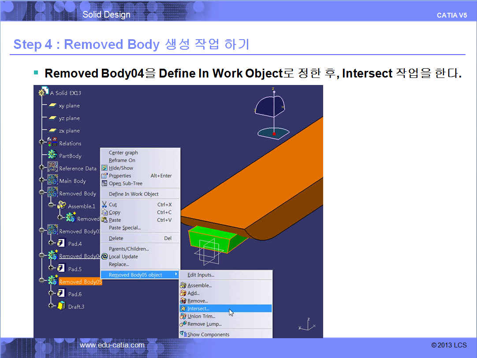This screenshot has height=358, width=477.
Task: Click the Add boolean icon in submenu
Action: tap(183, 293)
